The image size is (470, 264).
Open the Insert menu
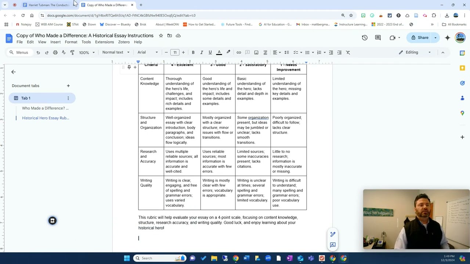pos(55,42)
